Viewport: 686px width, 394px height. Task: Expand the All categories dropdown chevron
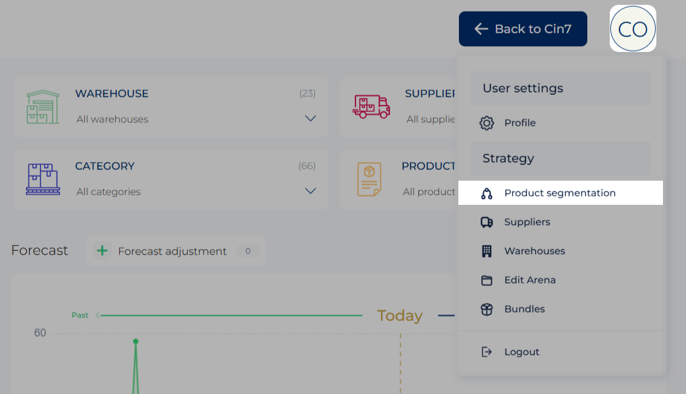(x=311, y=192)
